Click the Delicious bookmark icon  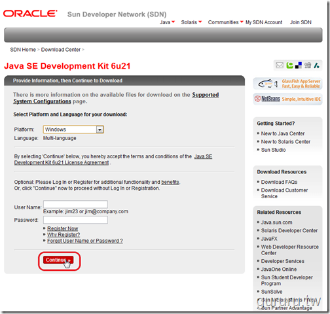(299, 65)
